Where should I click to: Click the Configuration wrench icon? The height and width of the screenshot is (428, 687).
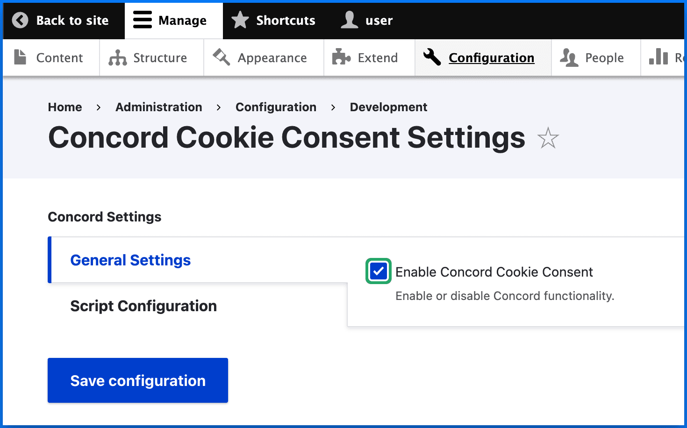(432, 57)
